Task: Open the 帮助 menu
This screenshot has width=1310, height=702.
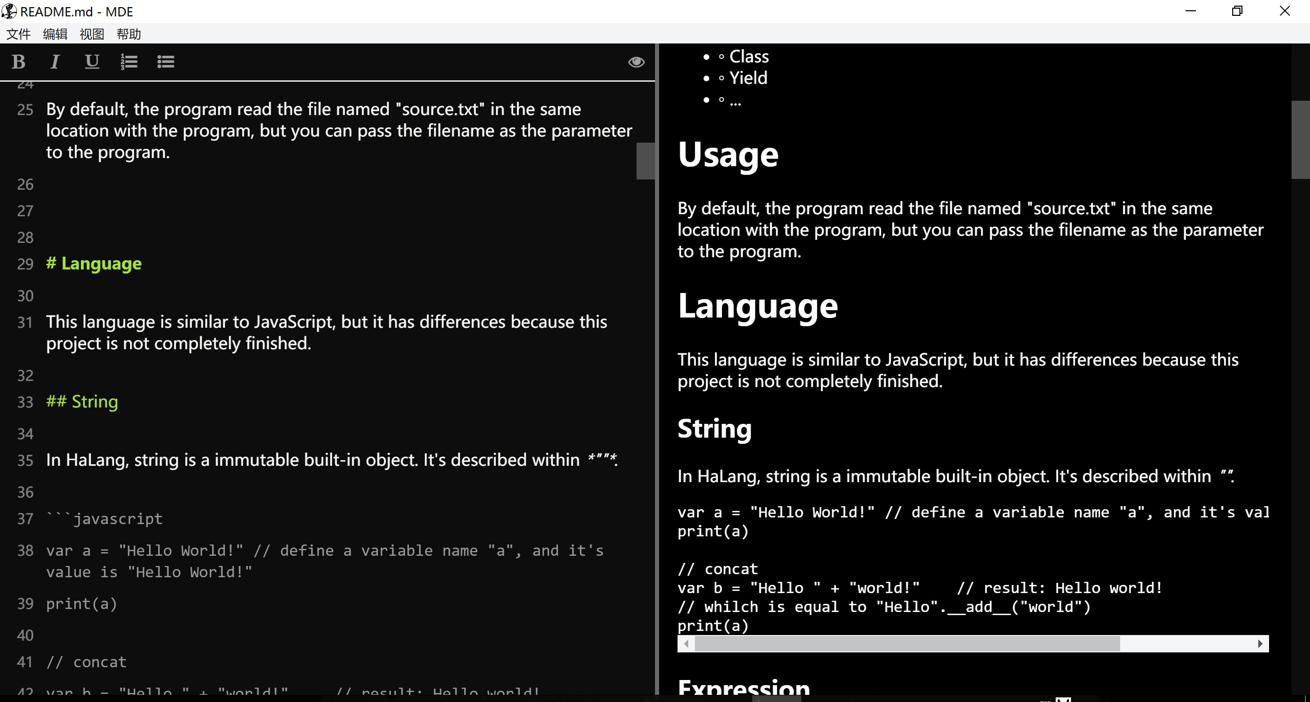Action: (129, 34)
